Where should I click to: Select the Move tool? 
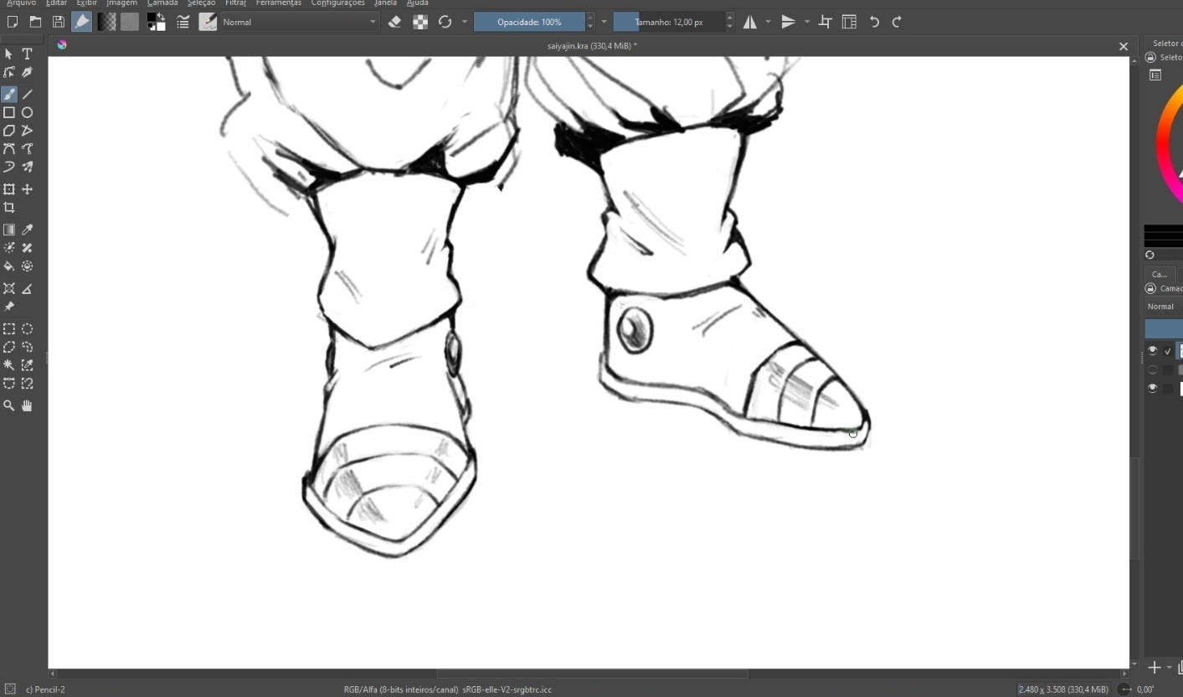(x=27, y=189)
